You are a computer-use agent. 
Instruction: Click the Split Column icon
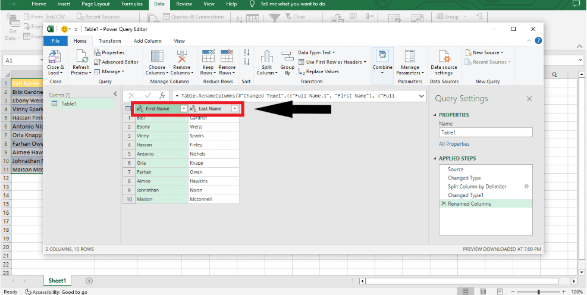coord(267,58)
